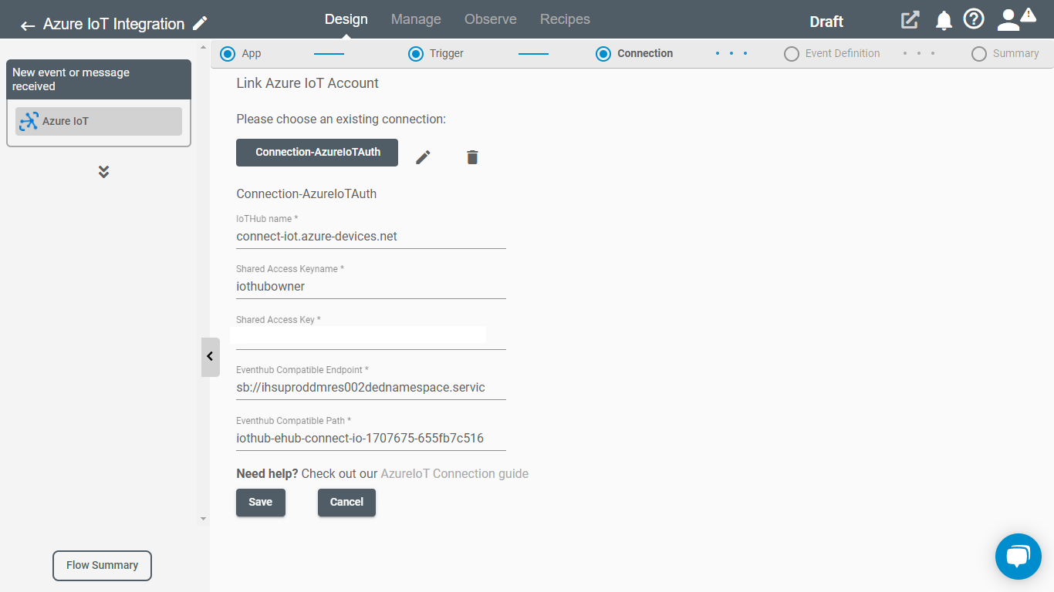Open the external link icon in header
The width and height of the screenshot is (1054, 592).
point(910,20)
